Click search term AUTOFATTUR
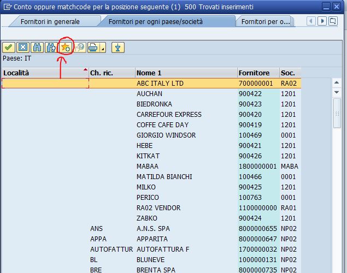 pos(111,250)
